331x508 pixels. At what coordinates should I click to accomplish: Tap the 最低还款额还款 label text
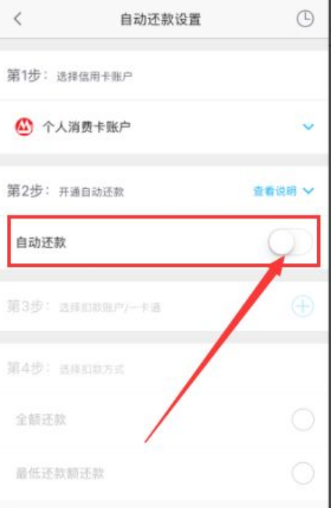pos(60,473)
